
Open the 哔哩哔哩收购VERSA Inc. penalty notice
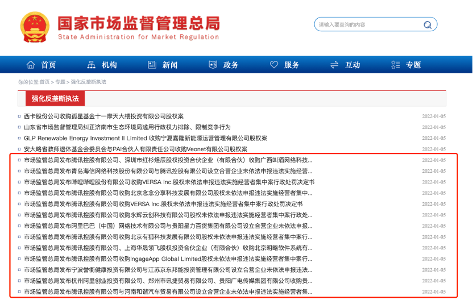point(169,182)
